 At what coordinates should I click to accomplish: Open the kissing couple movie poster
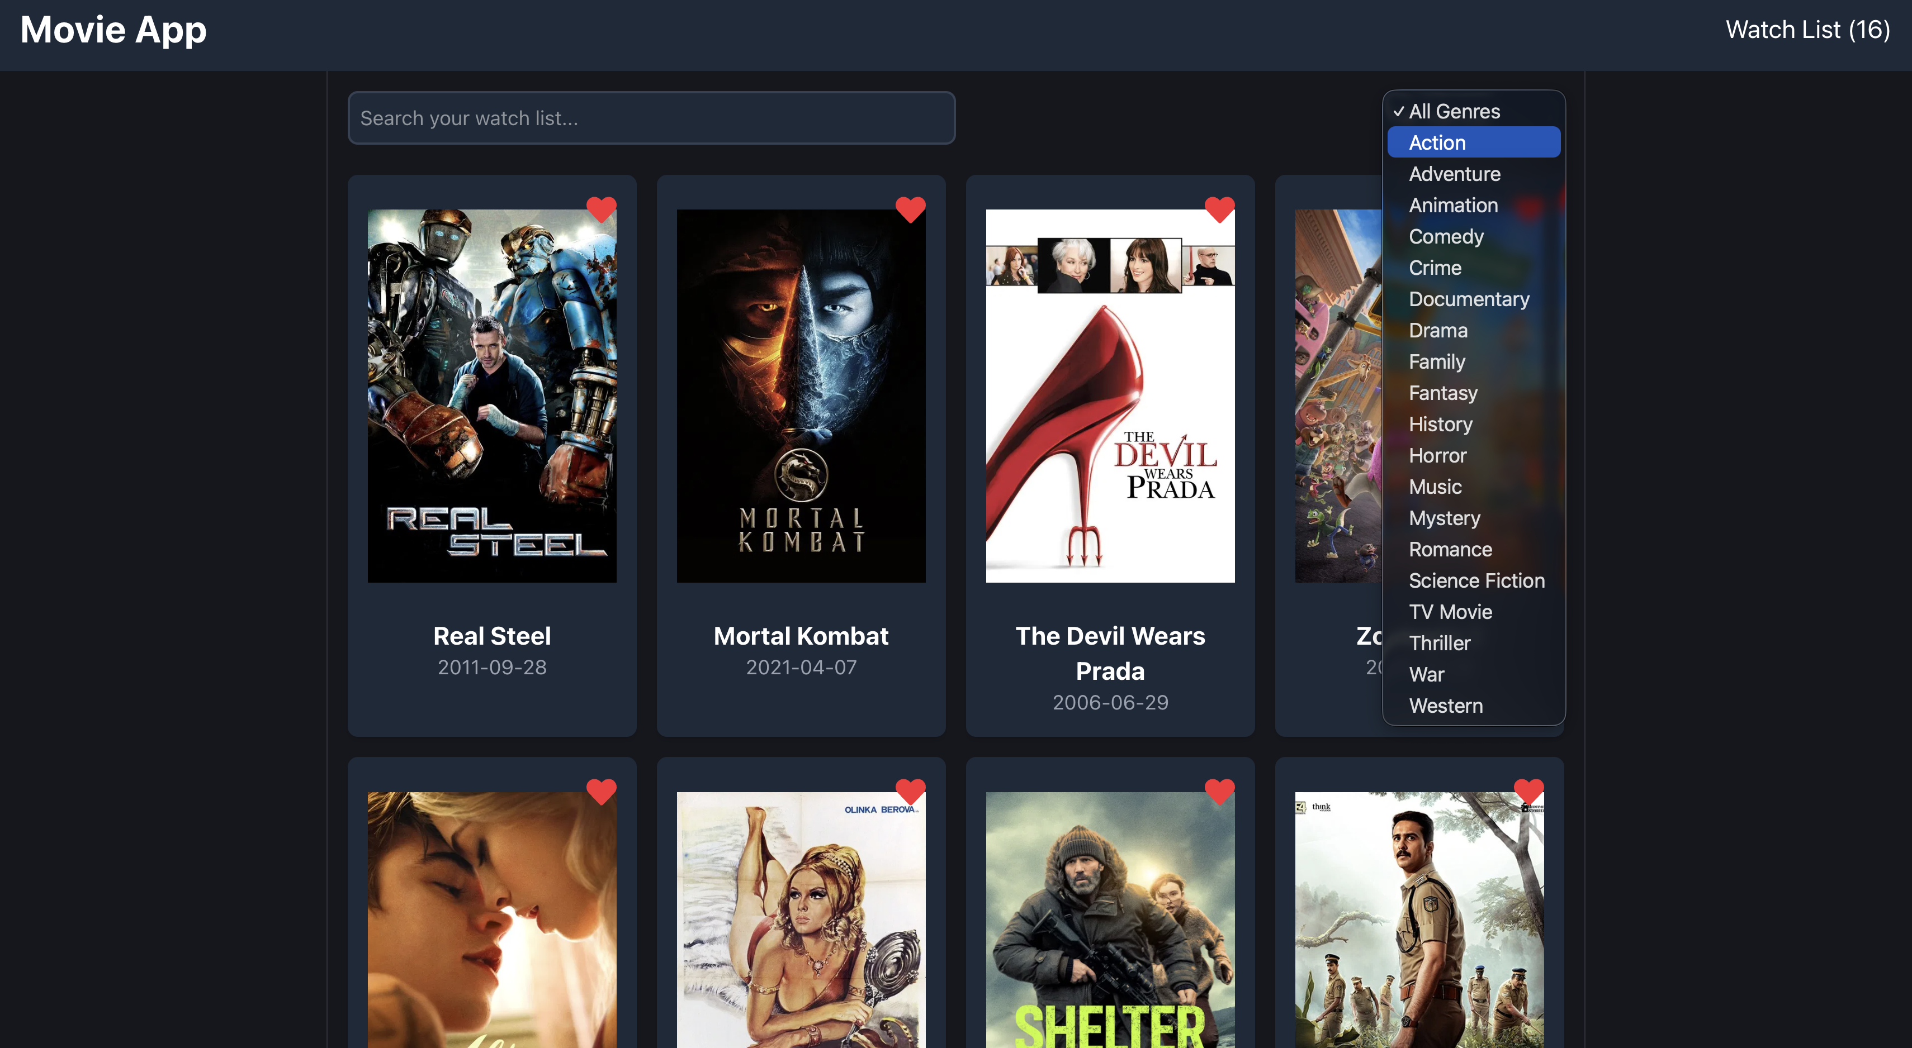492,920
